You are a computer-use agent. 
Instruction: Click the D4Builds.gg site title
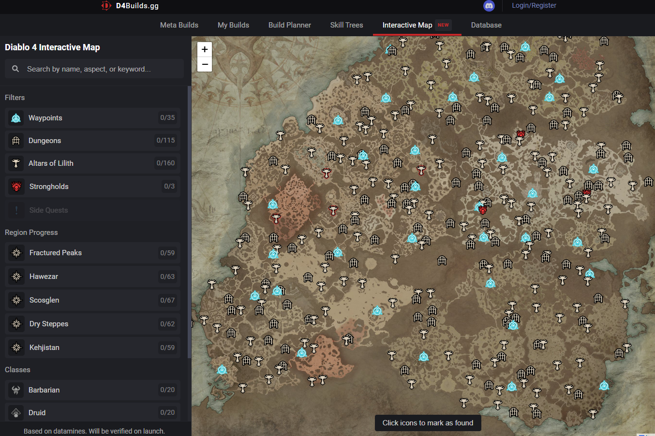[137, 6]
